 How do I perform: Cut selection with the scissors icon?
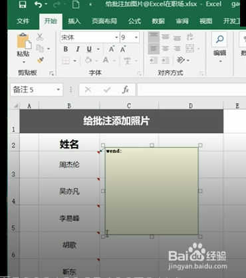[x=40, y=37]
